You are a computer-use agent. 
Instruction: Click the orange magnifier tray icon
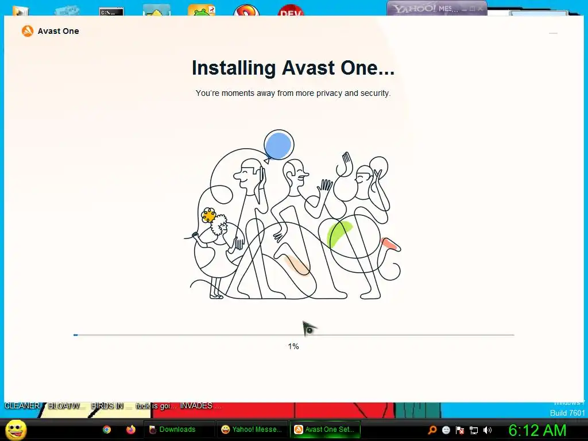tap(432, 430)
